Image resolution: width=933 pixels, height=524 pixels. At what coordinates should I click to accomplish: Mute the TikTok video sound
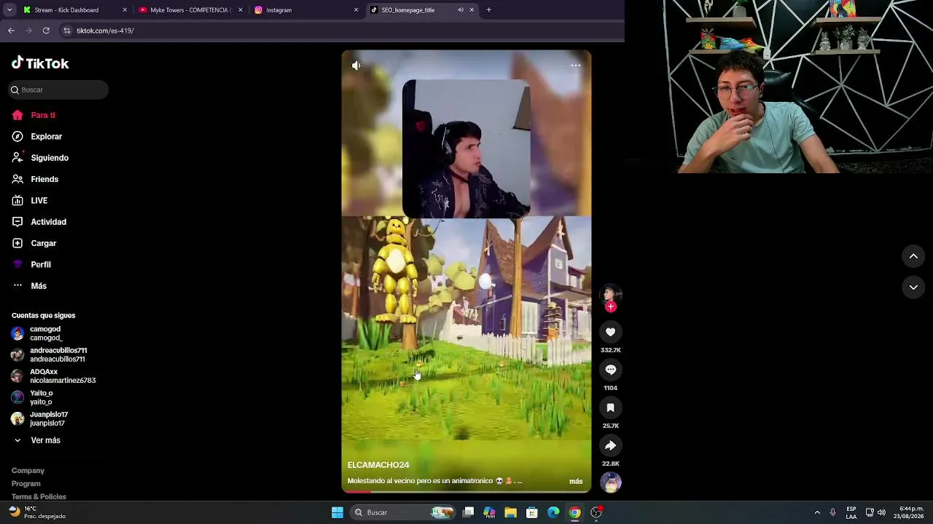tap(356, 65)
